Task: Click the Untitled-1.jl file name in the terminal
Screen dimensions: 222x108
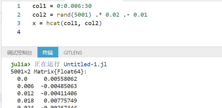Action: click(85, 65)
